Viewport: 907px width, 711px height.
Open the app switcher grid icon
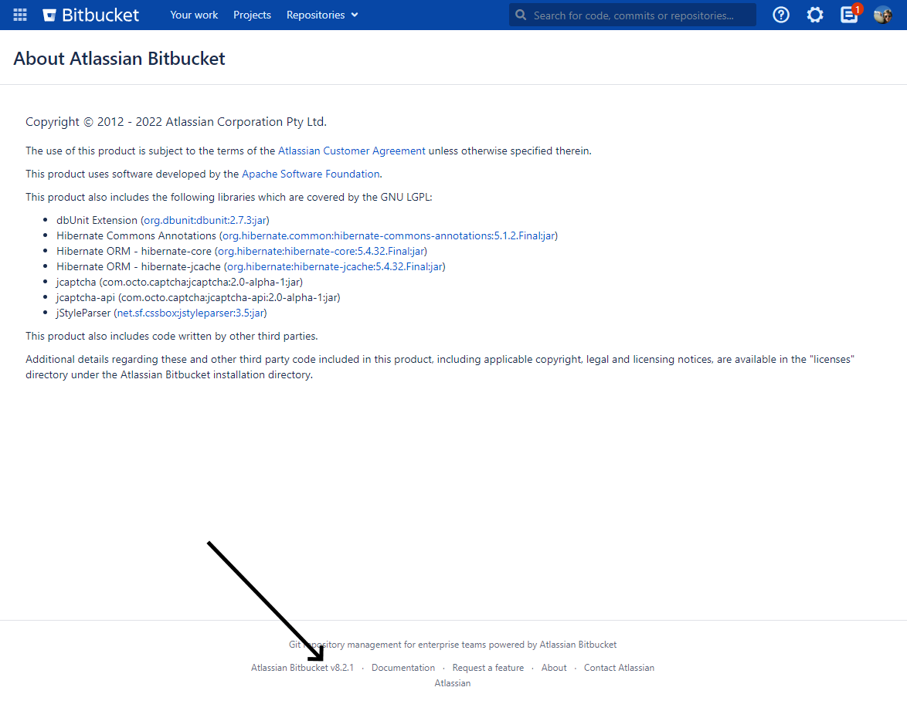20,15
